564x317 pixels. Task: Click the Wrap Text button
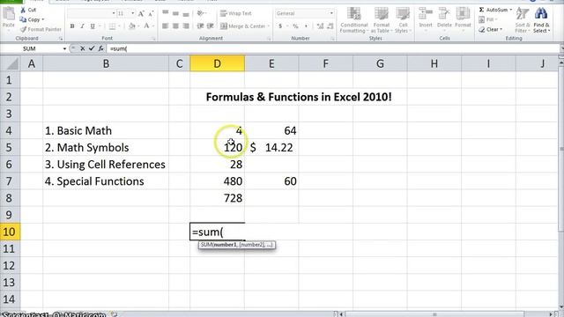pyautogui.click(x=236, y=13)
